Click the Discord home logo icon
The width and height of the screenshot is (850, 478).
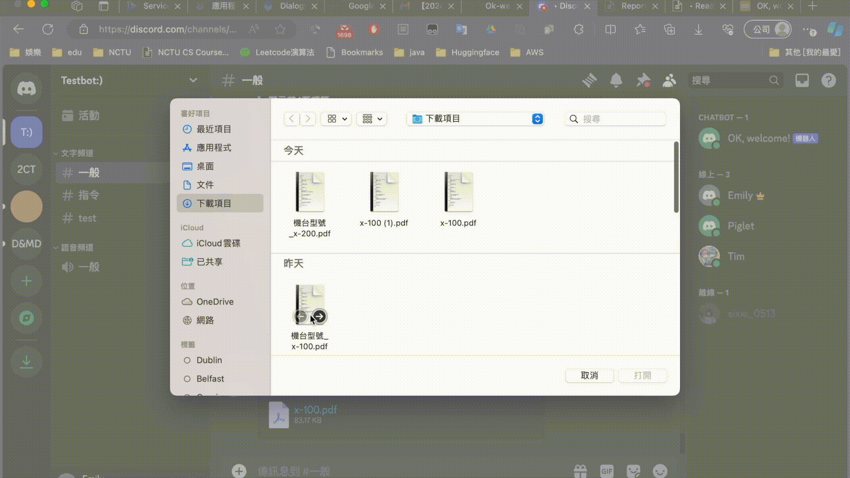click(26, 89)
